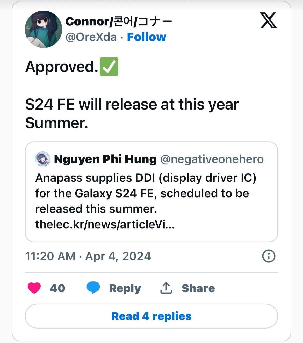Screen dimensions: 303x343
Task: Follow the @OreXda account
Action: point(147,37)
